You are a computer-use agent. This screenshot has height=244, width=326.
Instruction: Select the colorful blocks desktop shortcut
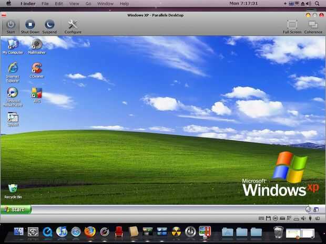point(37,95)
